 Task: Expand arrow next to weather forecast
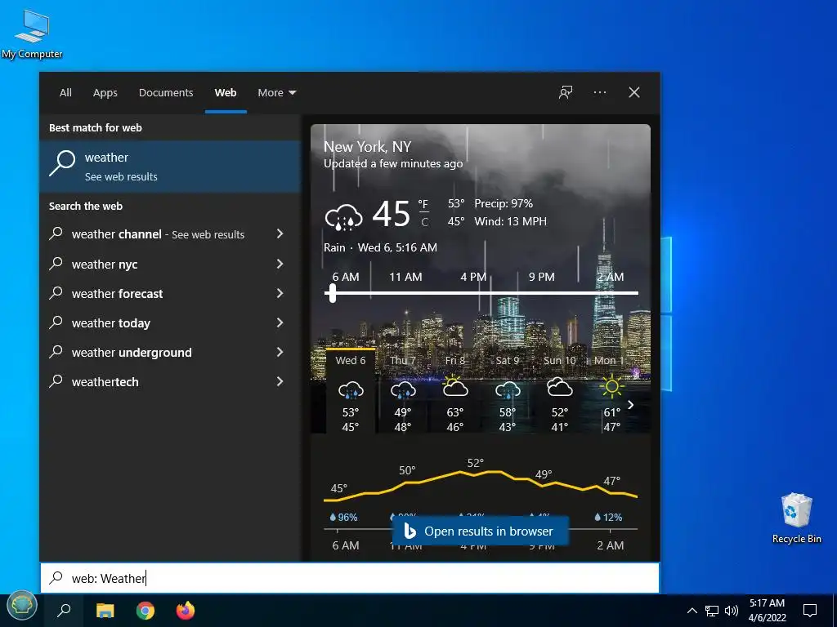click(x=280, y=293)
